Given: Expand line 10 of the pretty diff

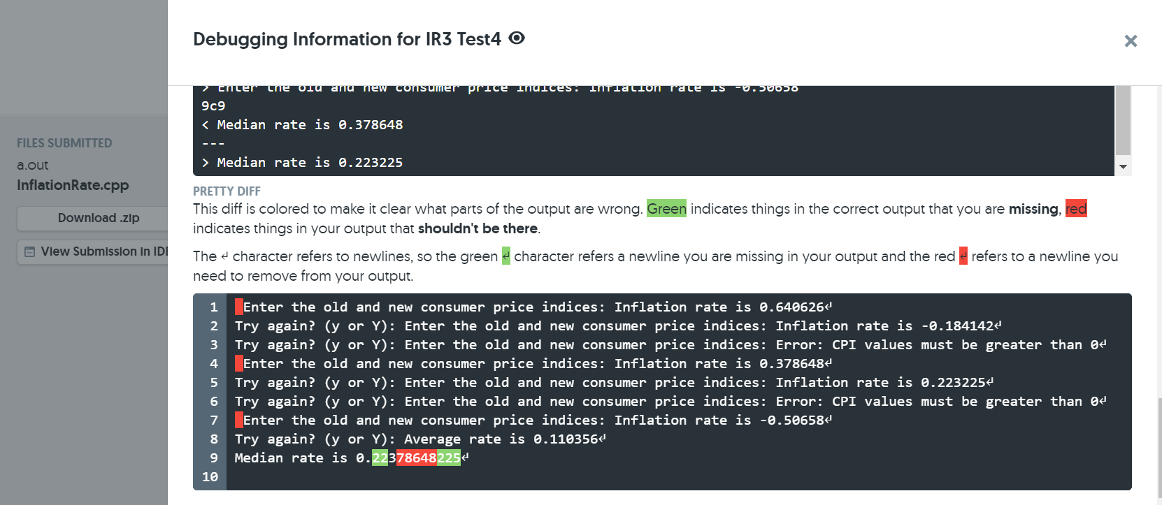Looking at the screenshot, I should coord(209,476).
